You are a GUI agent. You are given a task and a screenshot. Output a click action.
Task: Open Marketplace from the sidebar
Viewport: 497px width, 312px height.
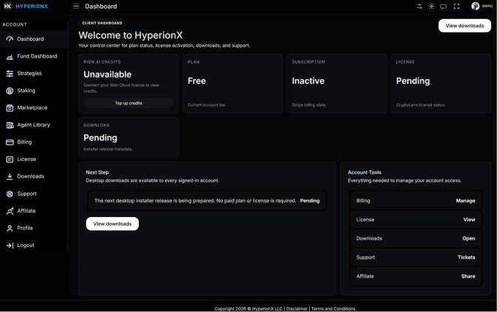[33, 107]
